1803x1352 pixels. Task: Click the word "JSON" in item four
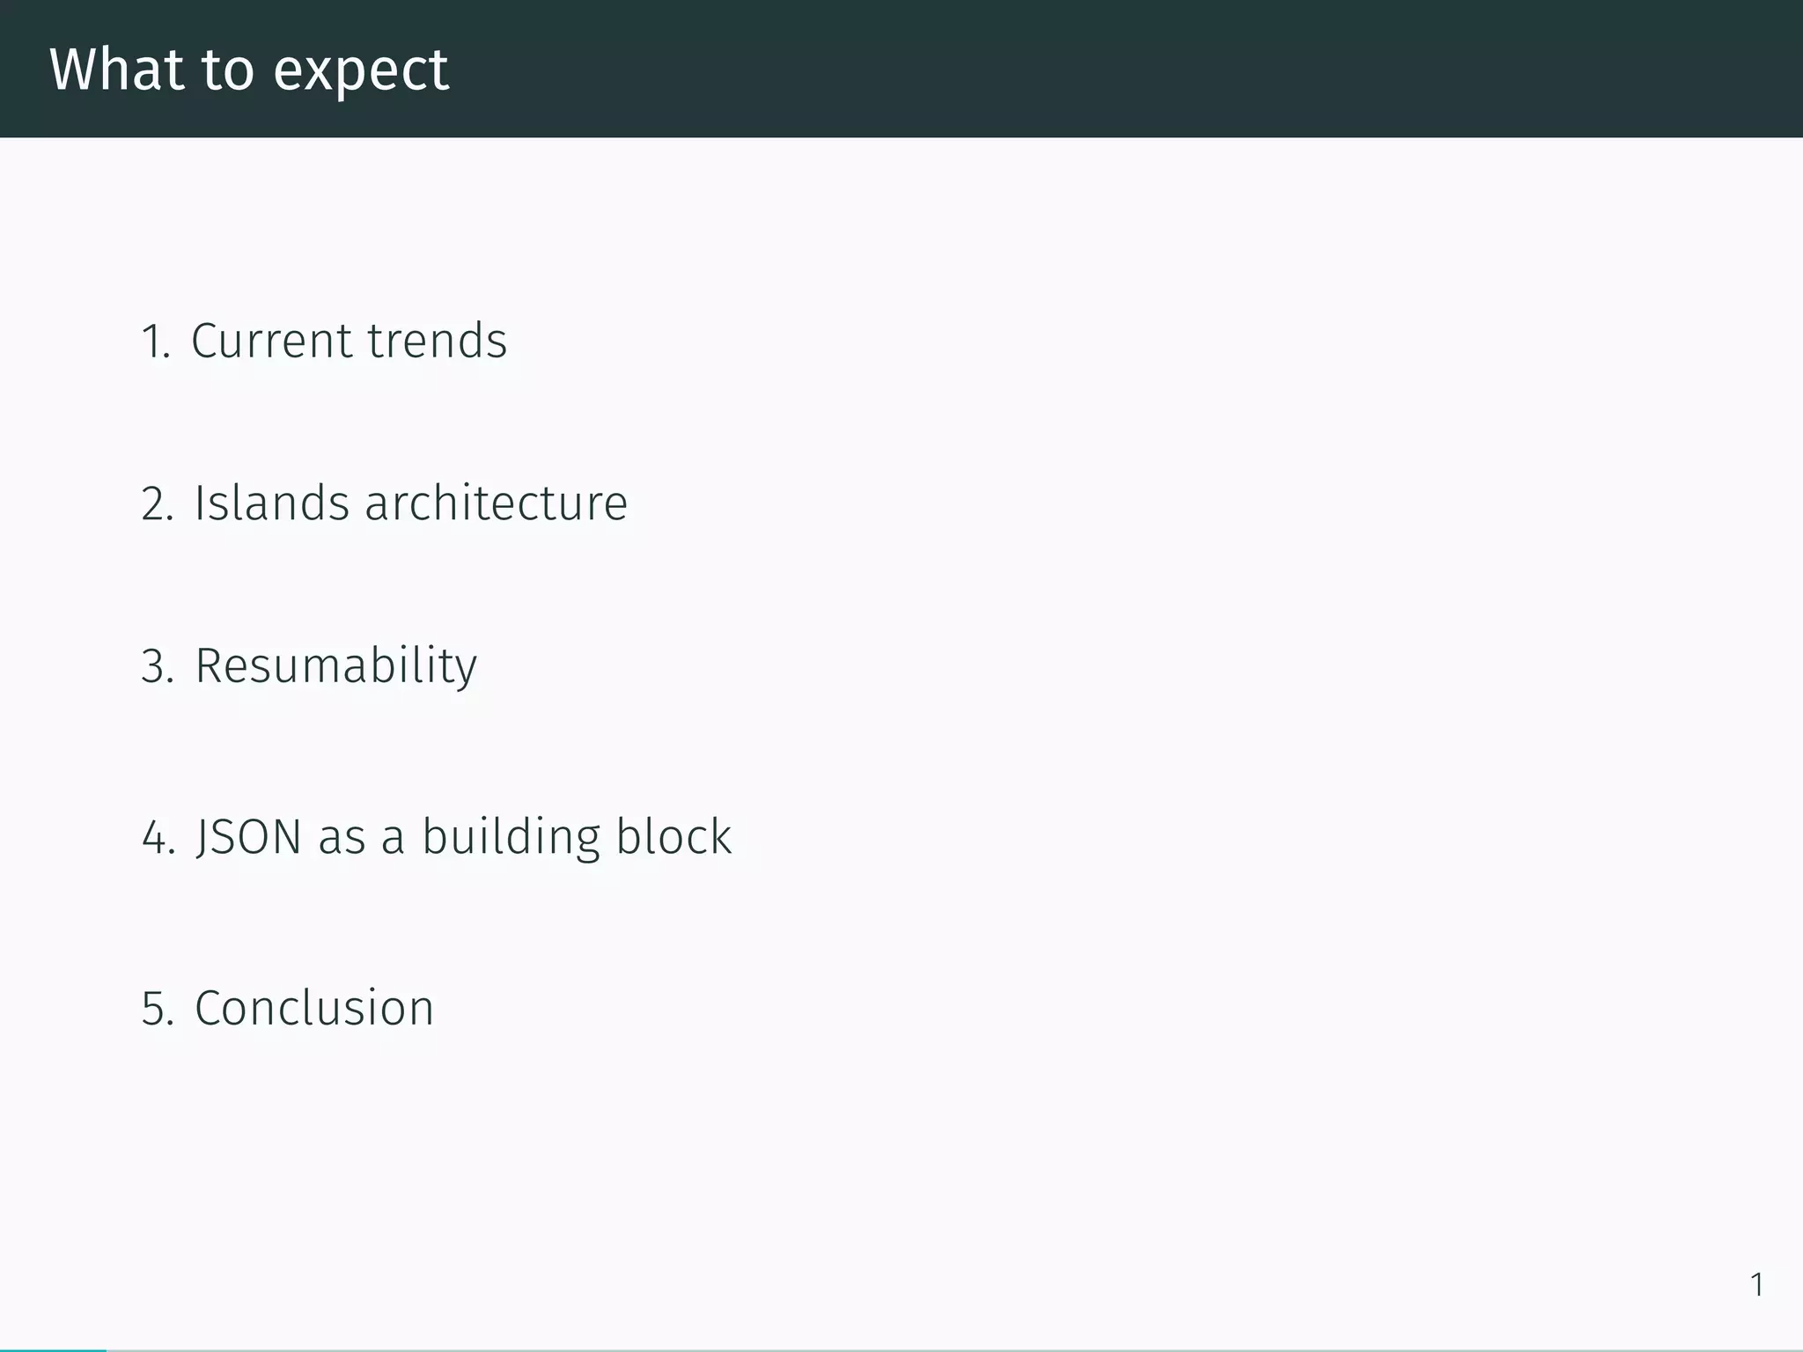(249, 836)
